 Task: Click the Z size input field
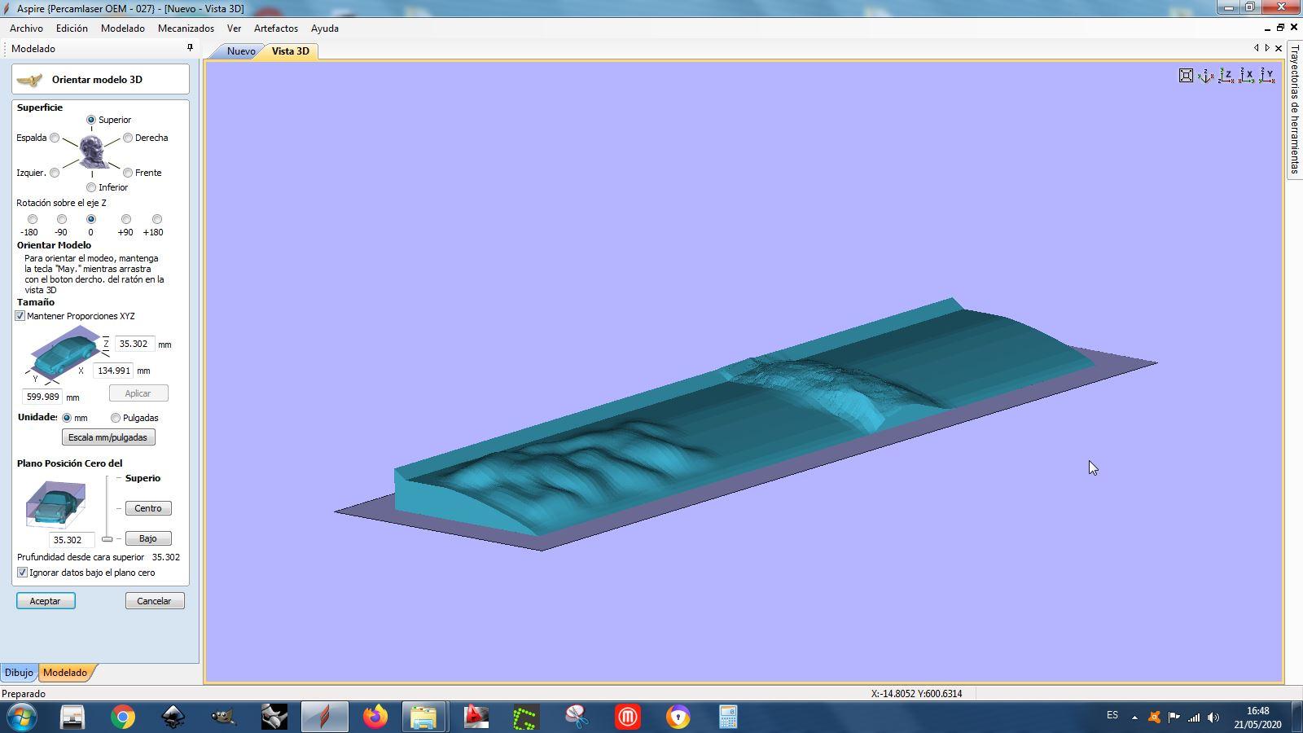134,344
